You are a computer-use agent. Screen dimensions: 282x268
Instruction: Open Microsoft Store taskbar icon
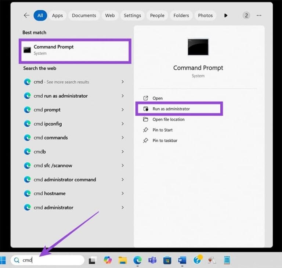[x=167, y=260]
